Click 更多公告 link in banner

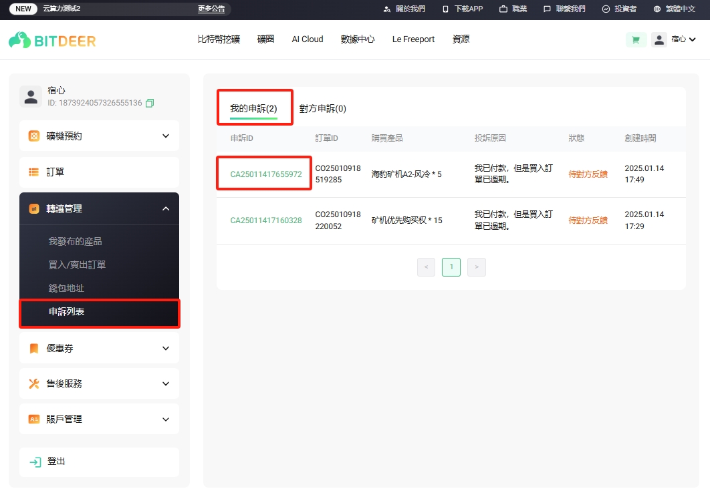click(x=211, y=9)
